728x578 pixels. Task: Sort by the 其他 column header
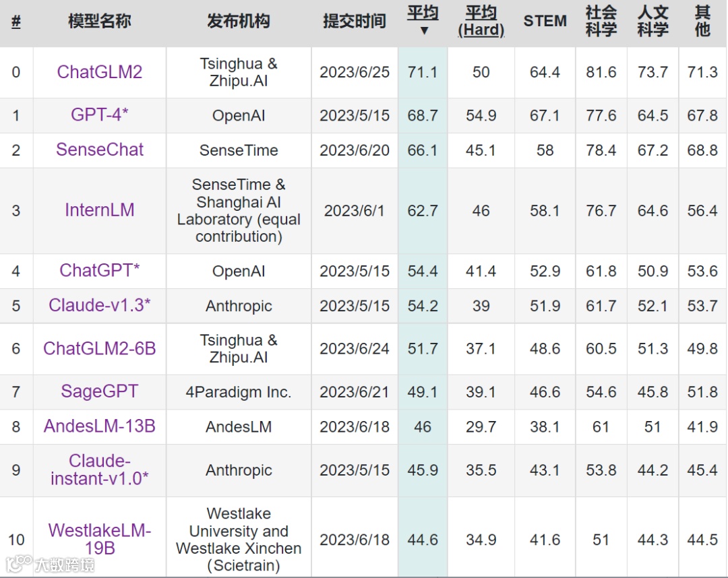click(702, 22)
